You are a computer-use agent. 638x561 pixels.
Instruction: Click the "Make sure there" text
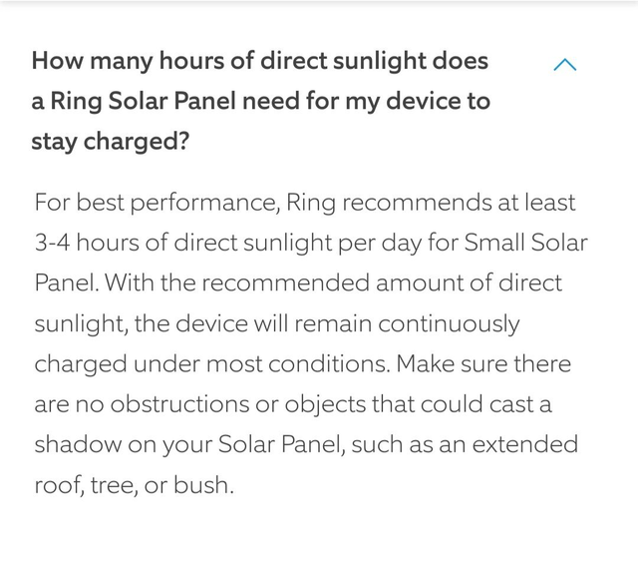[x=483, y=364]
